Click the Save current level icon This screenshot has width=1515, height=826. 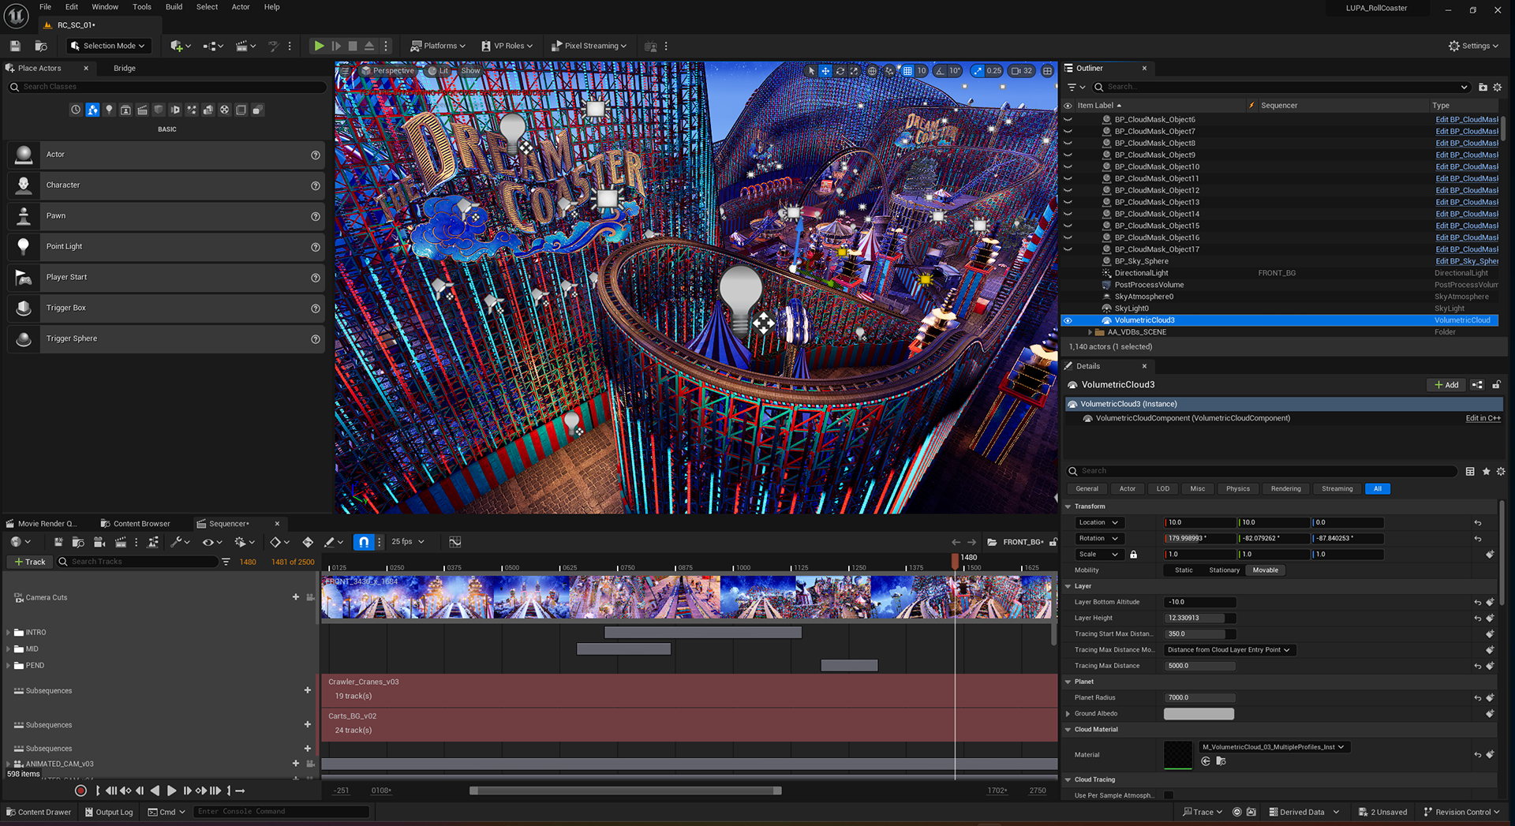click(15, 46)
